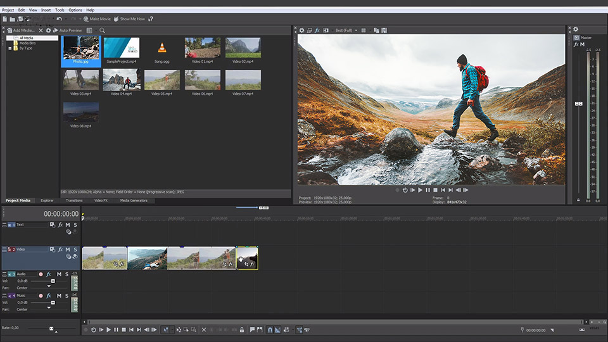This screenshot has width=608, height=342.
Task: Open Project Video Properties gear in preview
Action: [301, 30]
